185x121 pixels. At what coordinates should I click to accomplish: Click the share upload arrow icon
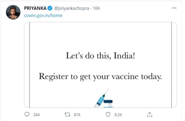pos(150,115)
